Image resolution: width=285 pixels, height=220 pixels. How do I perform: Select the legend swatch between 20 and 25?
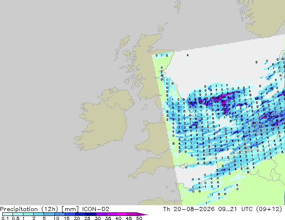pos(80,214)
